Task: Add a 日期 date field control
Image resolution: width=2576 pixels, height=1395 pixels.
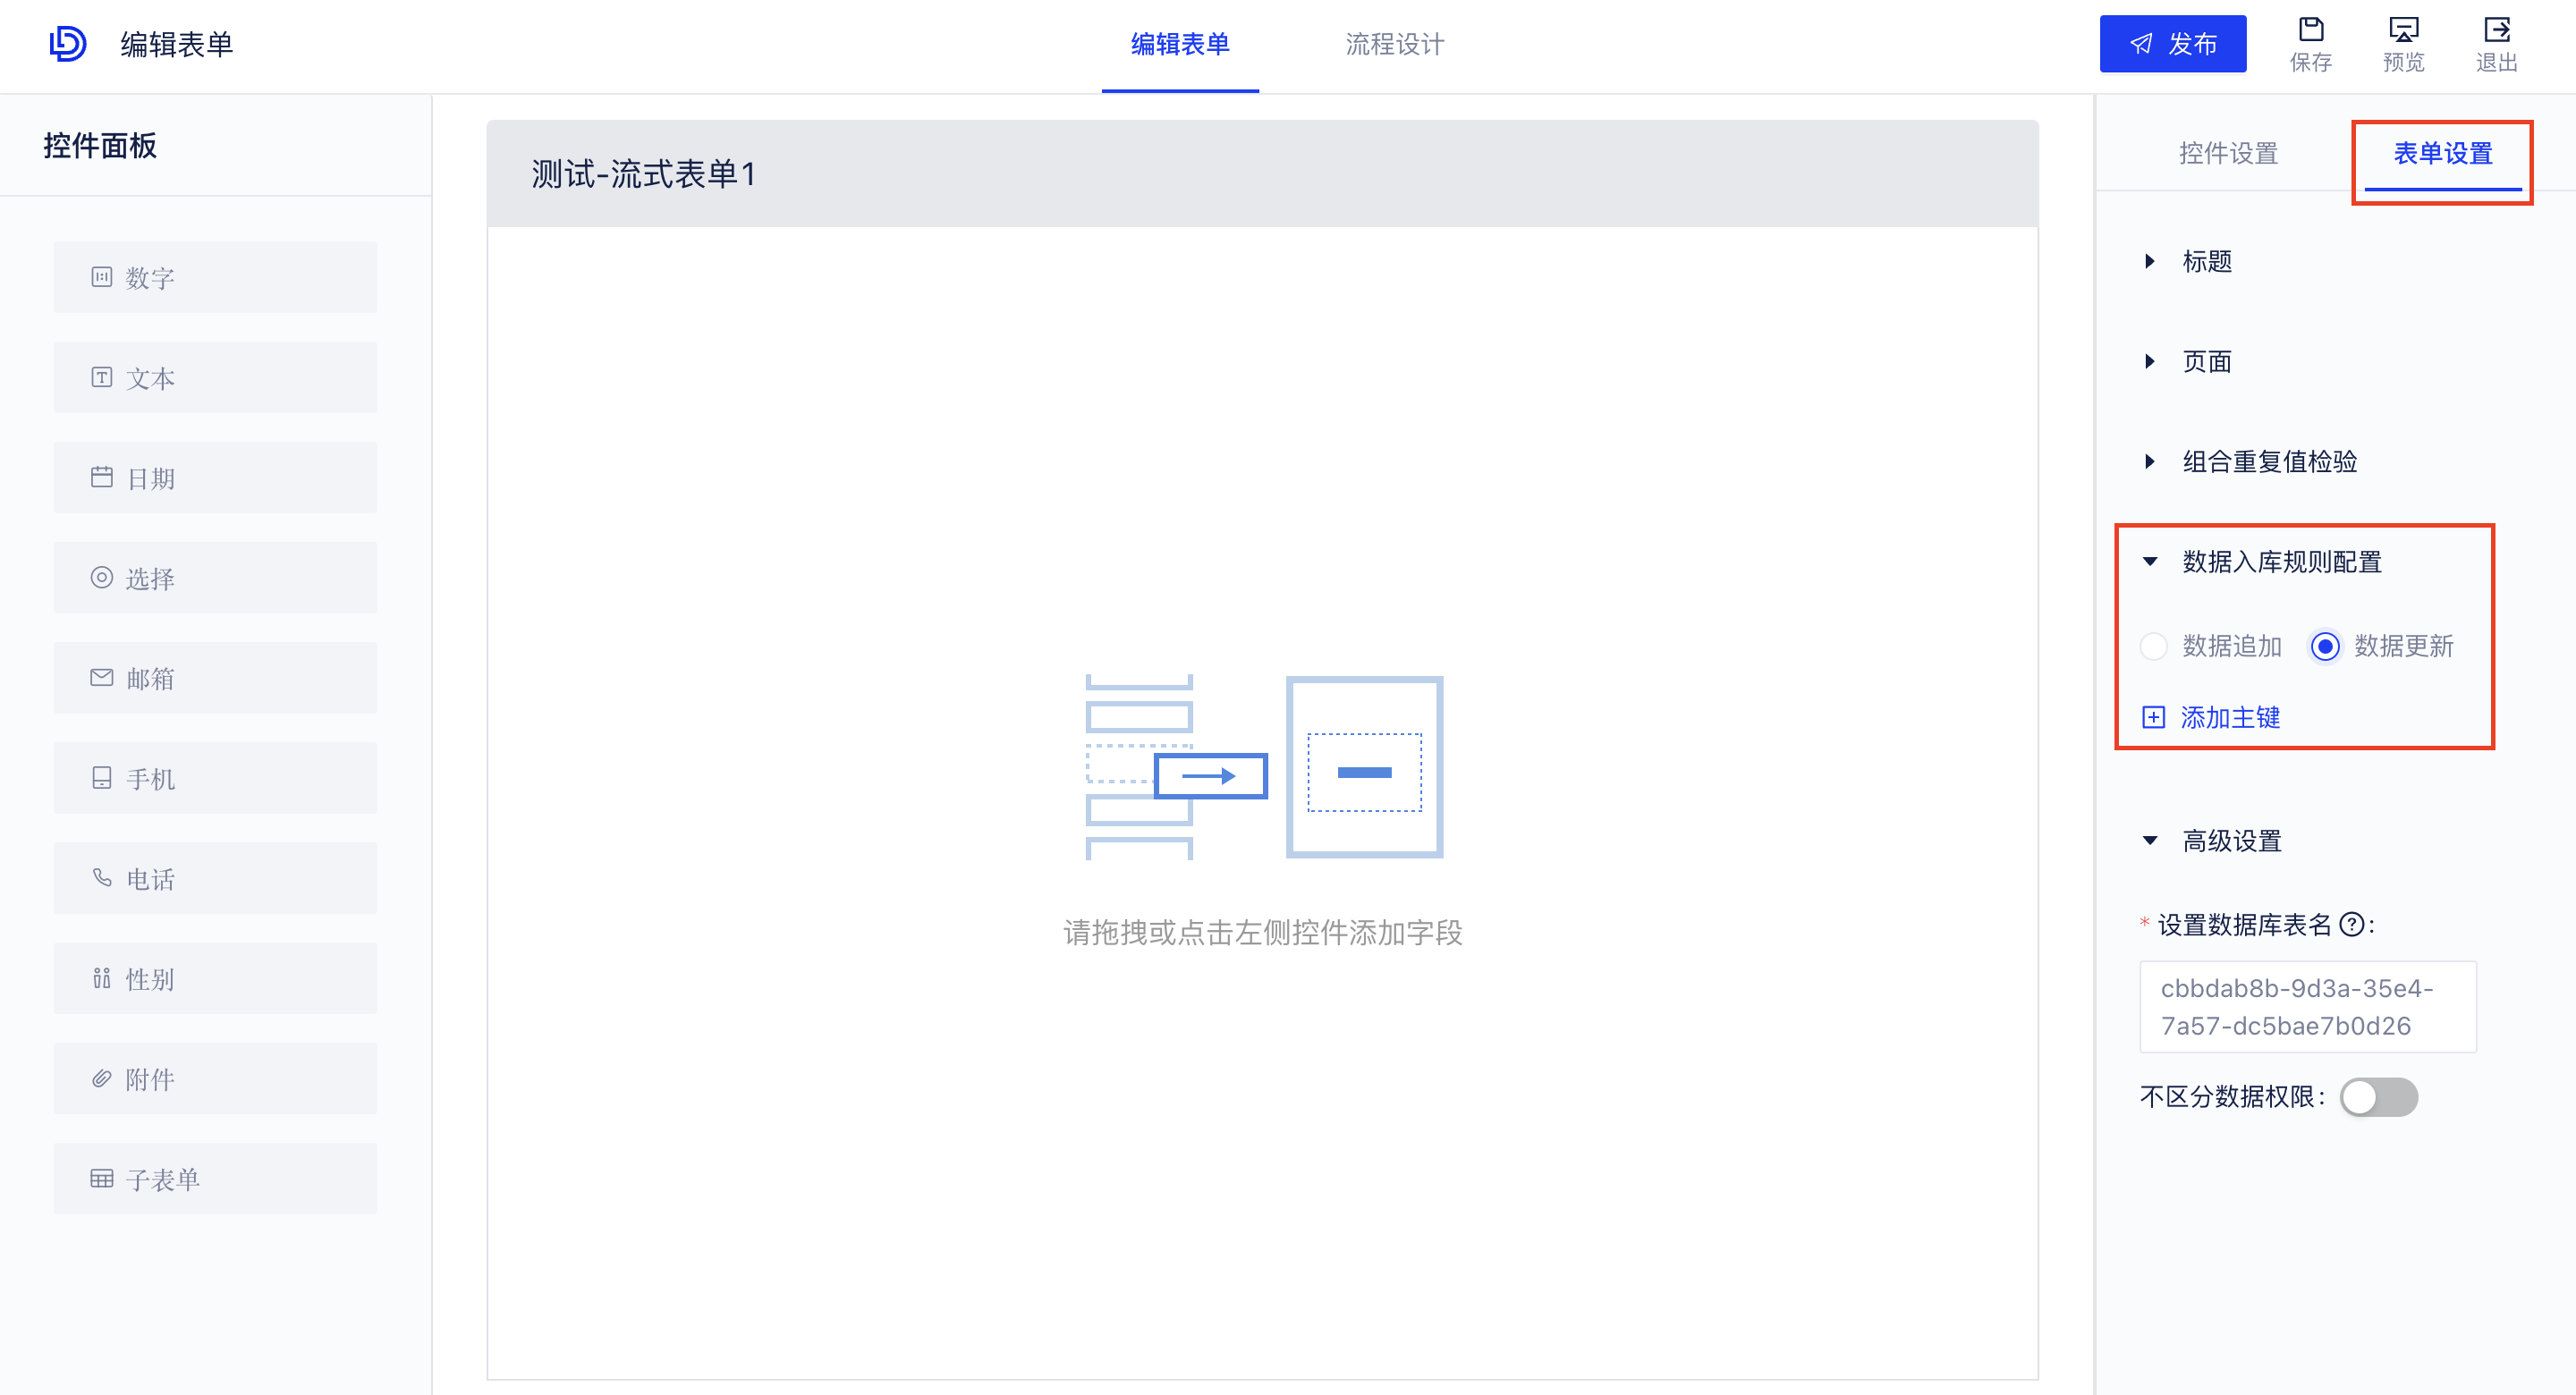Action: pos(215,477)
